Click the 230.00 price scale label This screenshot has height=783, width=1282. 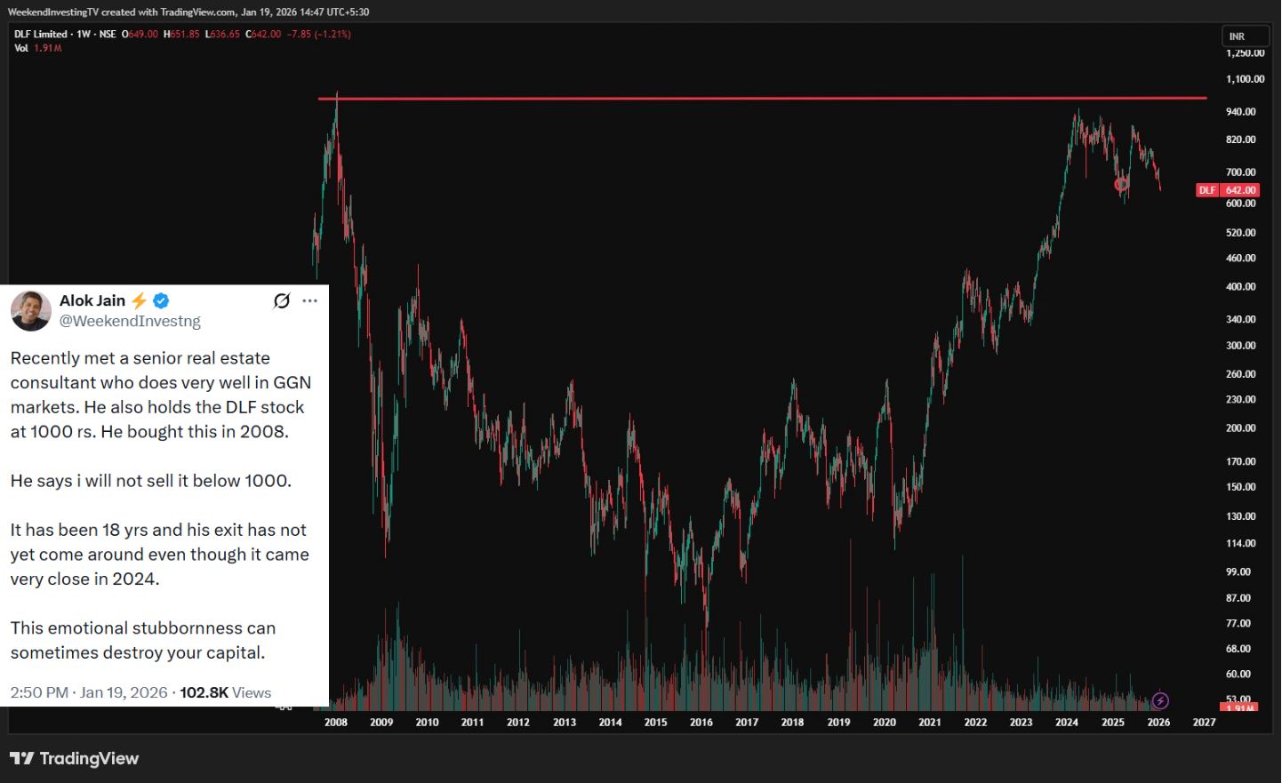coord(1241,400)
